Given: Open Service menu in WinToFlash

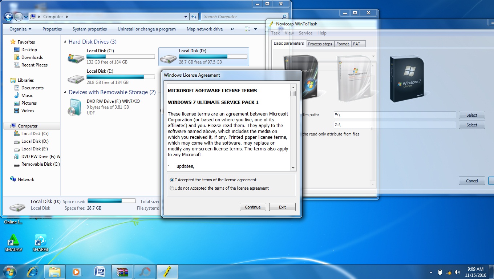Looking at the screenshot, I should coord(305,33).
